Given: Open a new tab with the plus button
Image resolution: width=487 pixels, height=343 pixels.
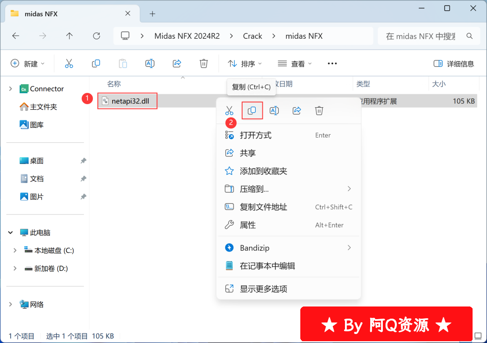Looking at the screenshot, I should pyautogui.click(x=152, y=14).
